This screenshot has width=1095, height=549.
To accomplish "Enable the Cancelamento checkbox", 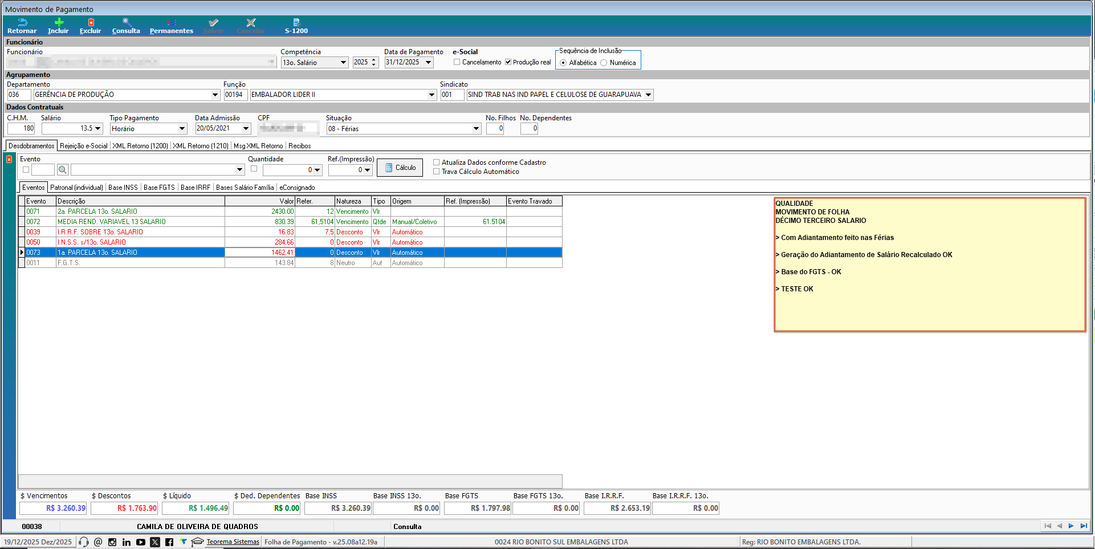I will coord(457,62).
